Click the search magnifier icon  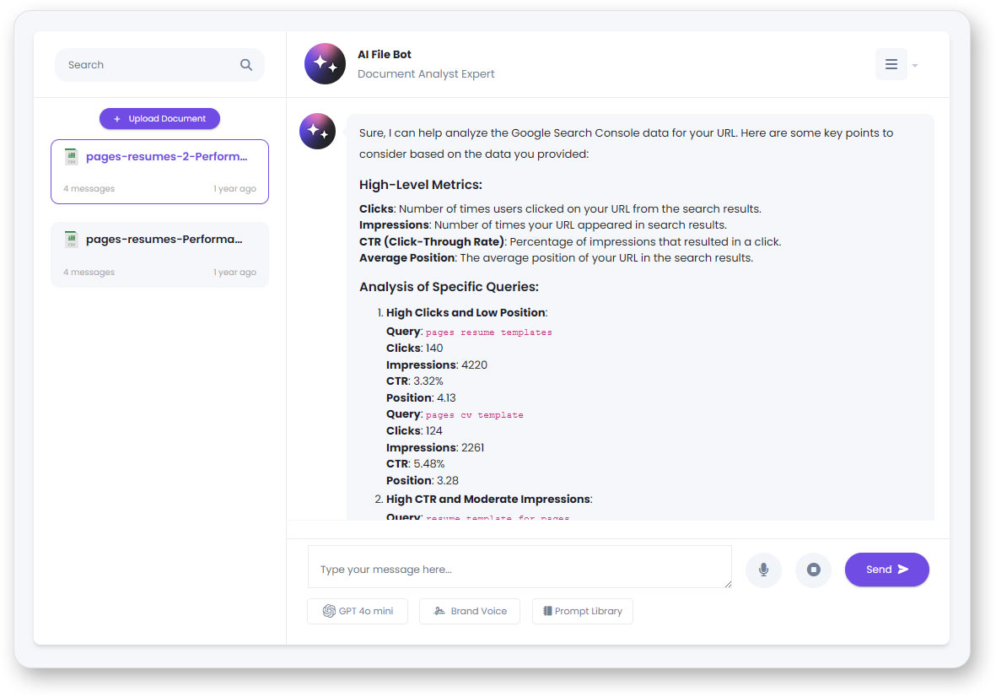click(x=246, y=65)
